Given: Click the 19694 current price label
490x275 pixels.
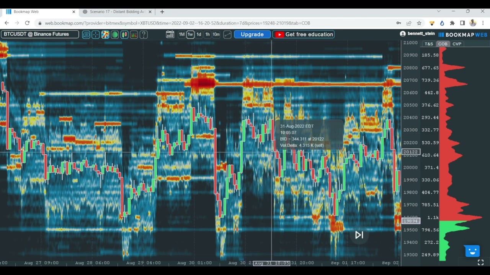Looking at the screenshot, I should click(x=411, y=221).
